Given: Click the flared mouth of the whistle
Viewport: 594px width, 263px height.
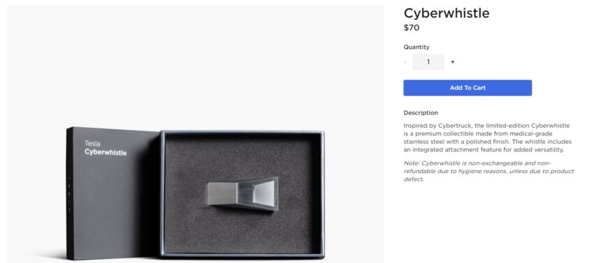Looking at the screenshot, I should (x=264, y=193).
